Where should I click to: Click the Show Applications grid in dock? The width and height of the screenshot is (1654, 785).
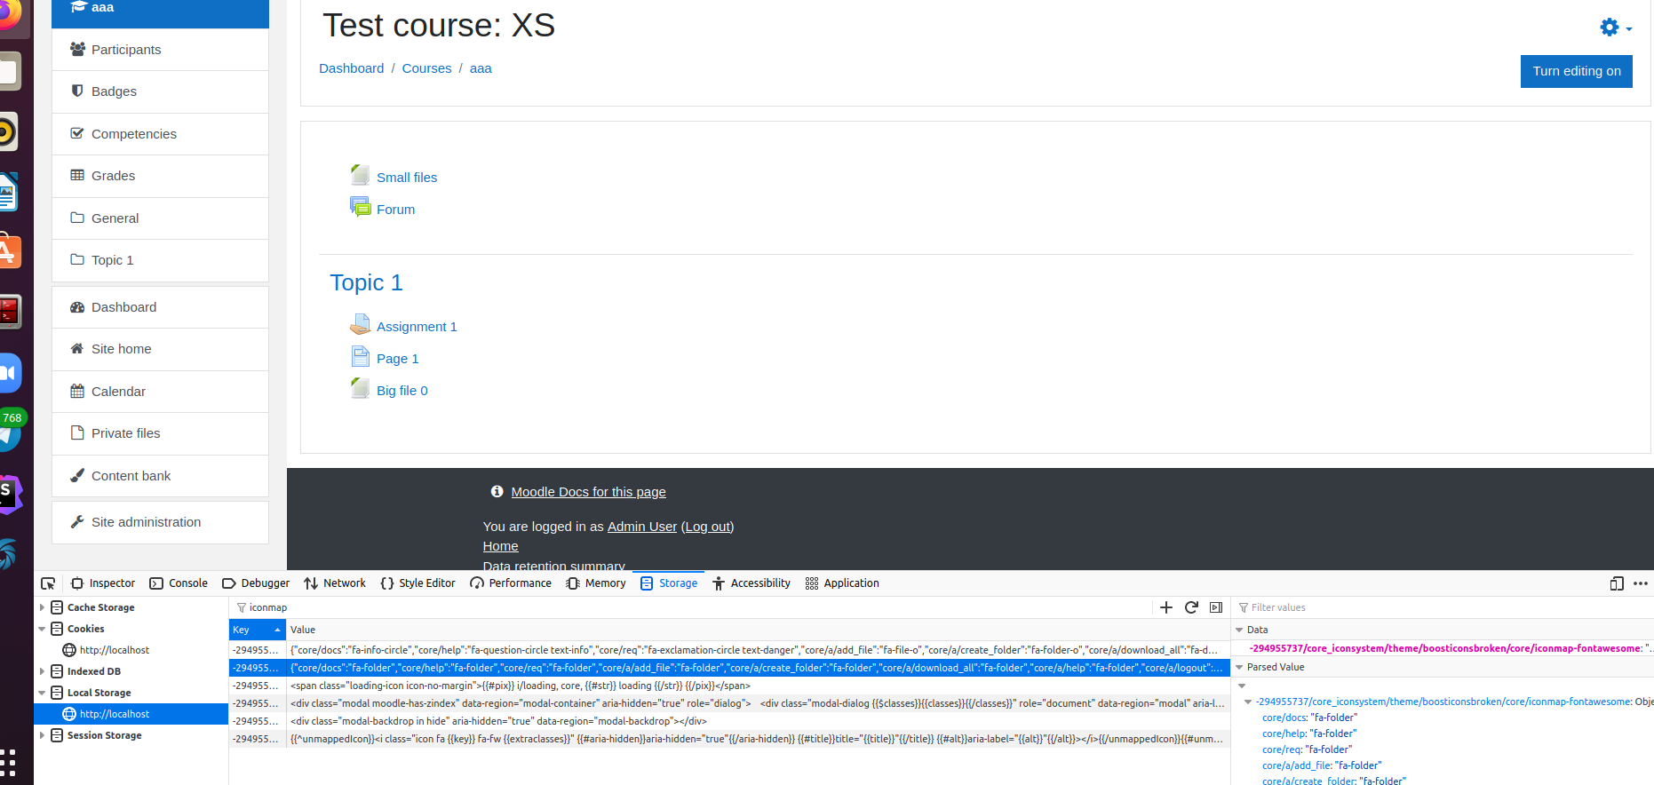(8, 763)
